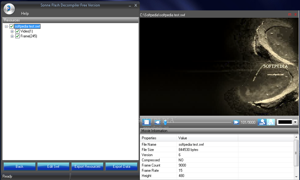Click the 9000 frame count value
Image resolution: width=300 pixels, height=180 pixels.
pos(182,165)
